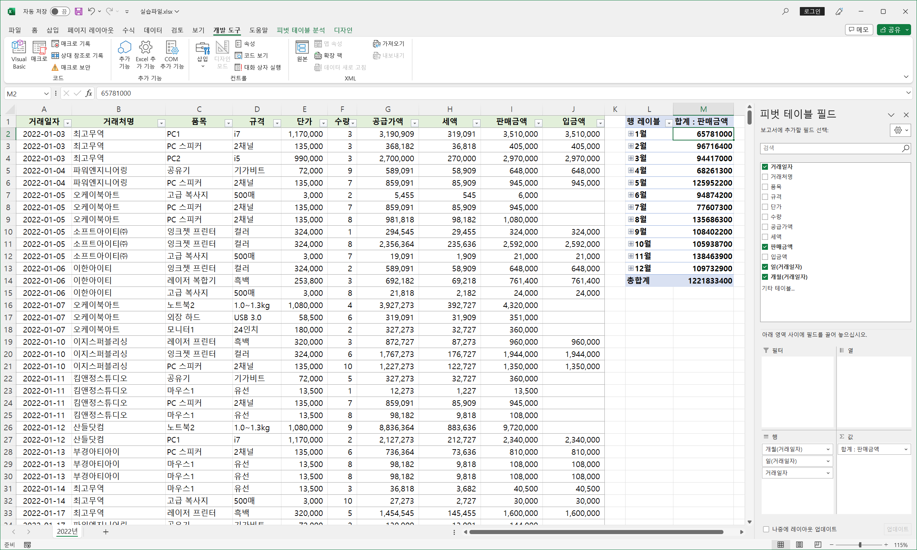917x550 pixels.
Task: Open the XML 원본 (Source) pane
Action: click(x=302, y=51)
